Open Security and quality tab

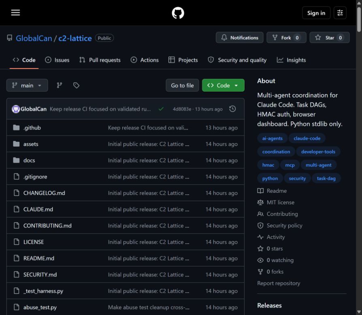(x=237, y=60)
